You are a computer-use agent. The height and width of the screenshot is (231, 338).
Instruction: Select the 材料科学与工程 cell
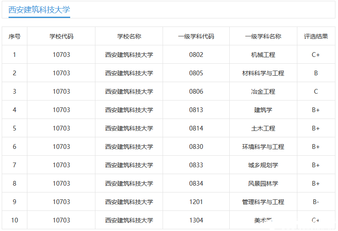(263, 73)
